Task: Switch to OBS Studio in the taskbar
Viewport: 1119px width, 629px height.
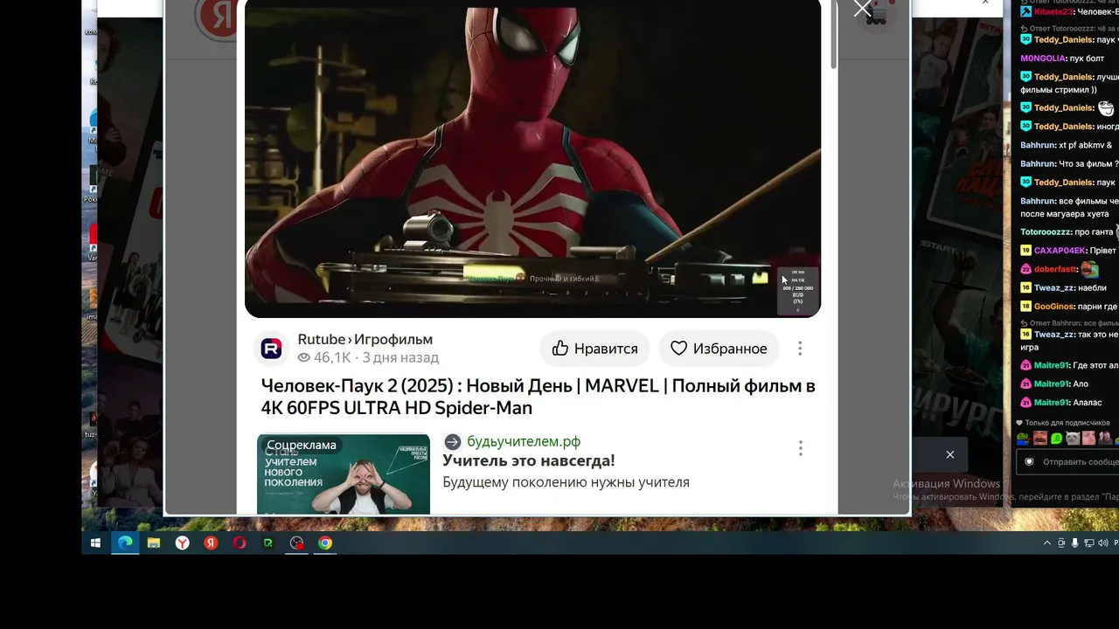Action: [x=297, y=543]
